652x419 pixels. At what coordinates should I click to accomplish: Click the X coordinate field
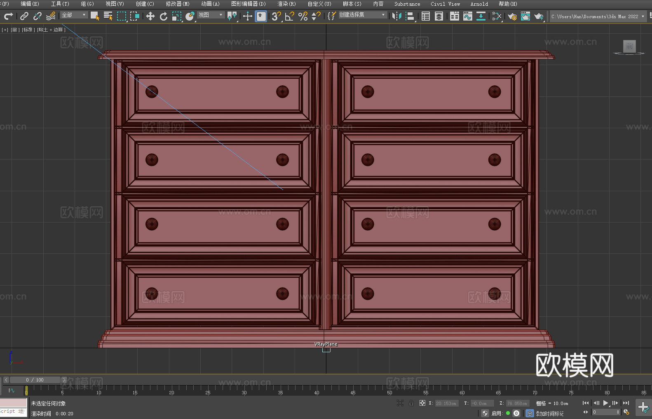(x=447, y=403)
